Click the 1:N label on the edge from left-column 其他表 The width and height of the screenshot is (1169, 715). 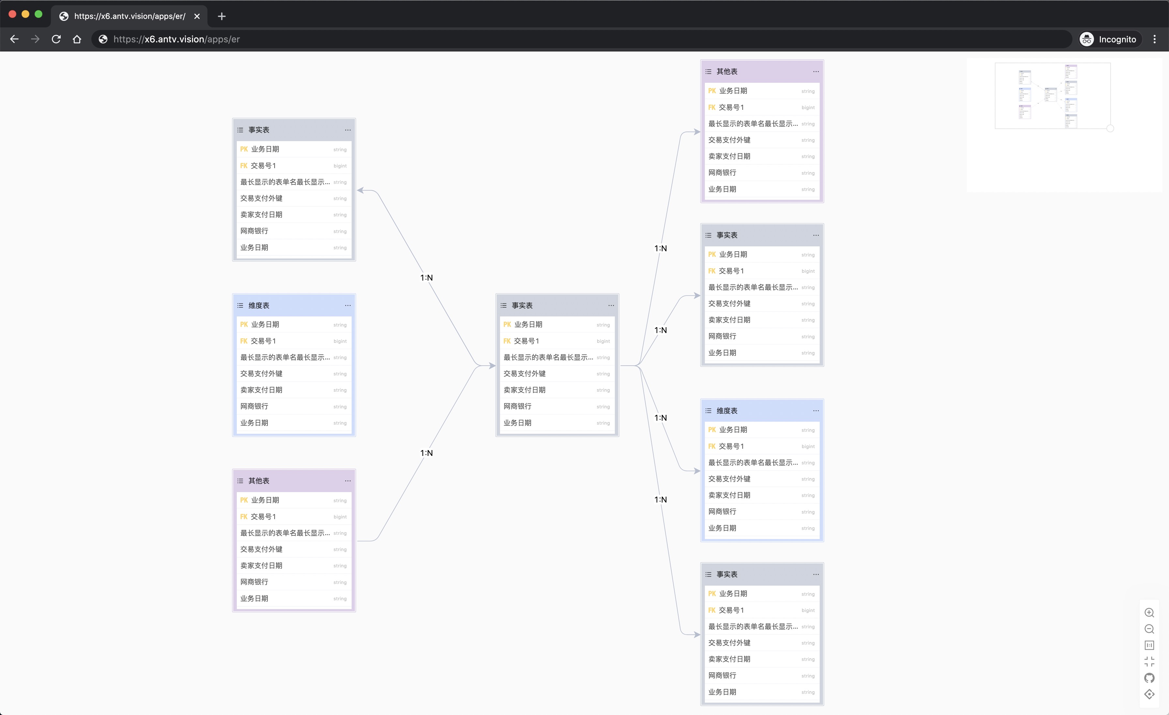427,453
